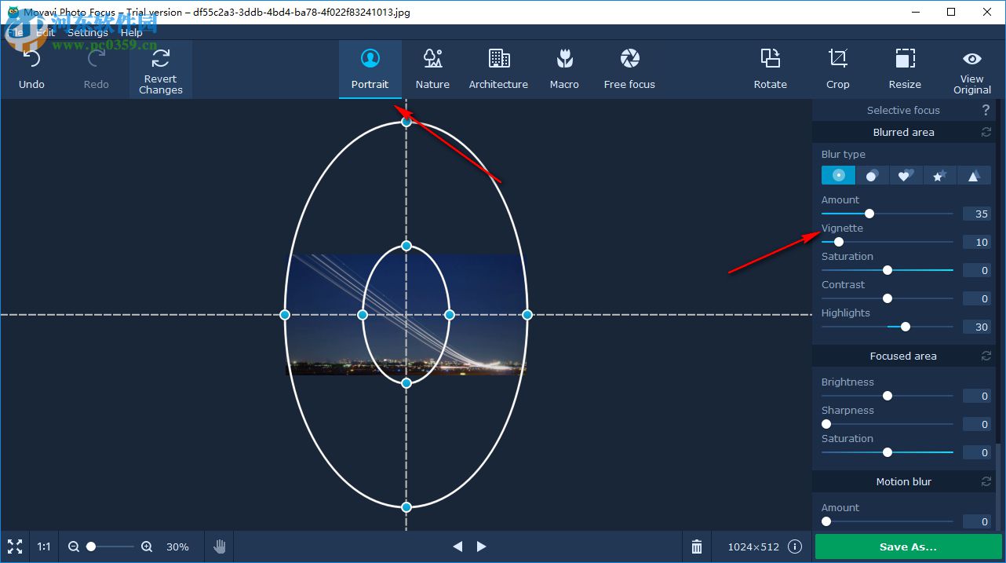This screenshot has height=563, width=1006.
Task: Click the 30% zoom percentage text
Action: [x=177, y=547]
